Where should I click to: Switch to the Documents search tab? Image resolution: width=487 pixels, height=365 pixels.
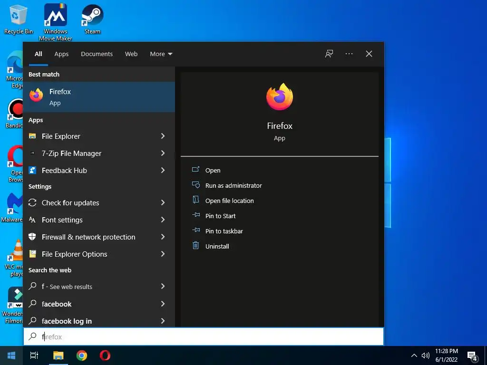[x=97, y=54]
